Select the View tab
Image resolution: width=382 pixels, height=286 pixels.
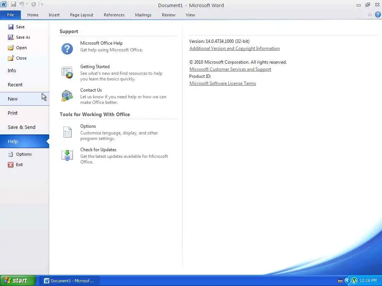click(x=190, y=15)
